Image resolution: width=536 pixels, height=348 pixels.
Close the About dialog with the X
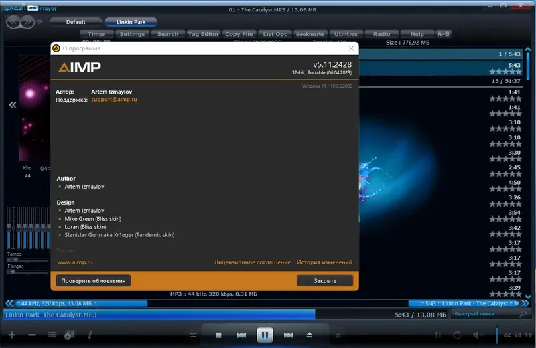(x=351, y=48)
